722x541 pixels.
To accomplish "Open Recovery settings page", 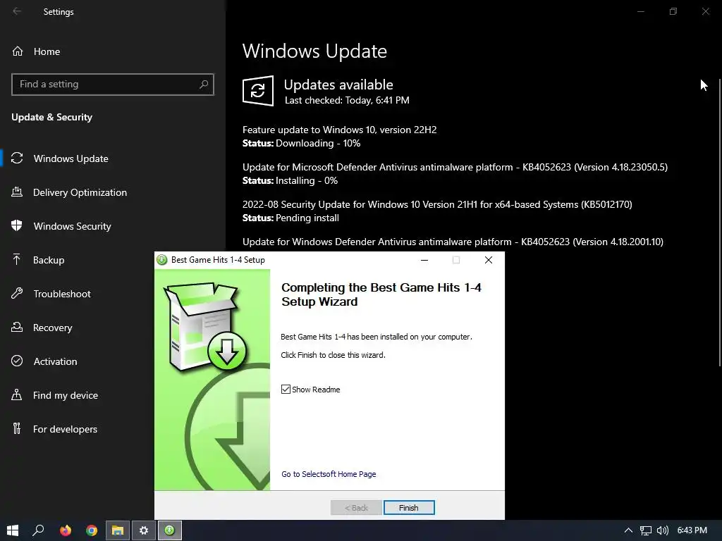I will pyautogui.click(x=52, y=328).
